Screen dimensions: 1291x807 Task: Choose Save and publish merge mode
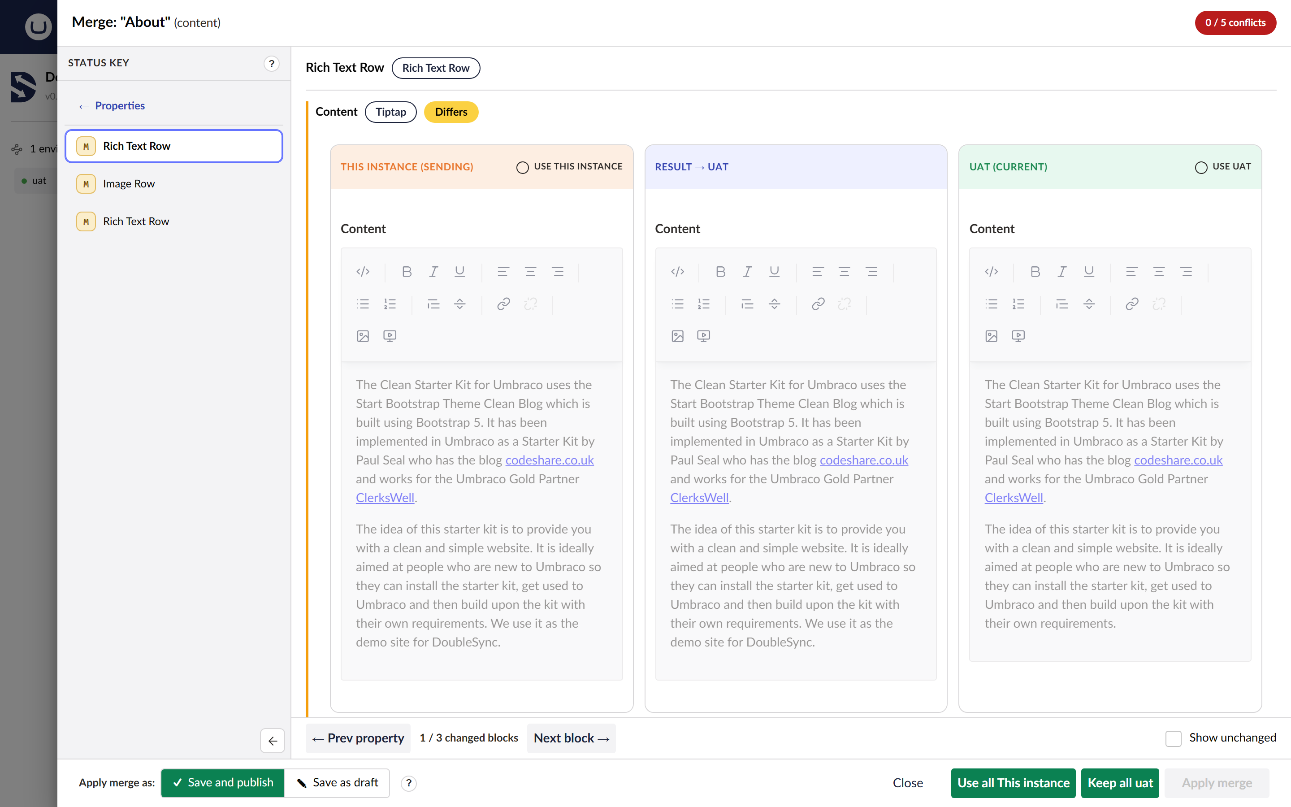click(x=223, y=782)
